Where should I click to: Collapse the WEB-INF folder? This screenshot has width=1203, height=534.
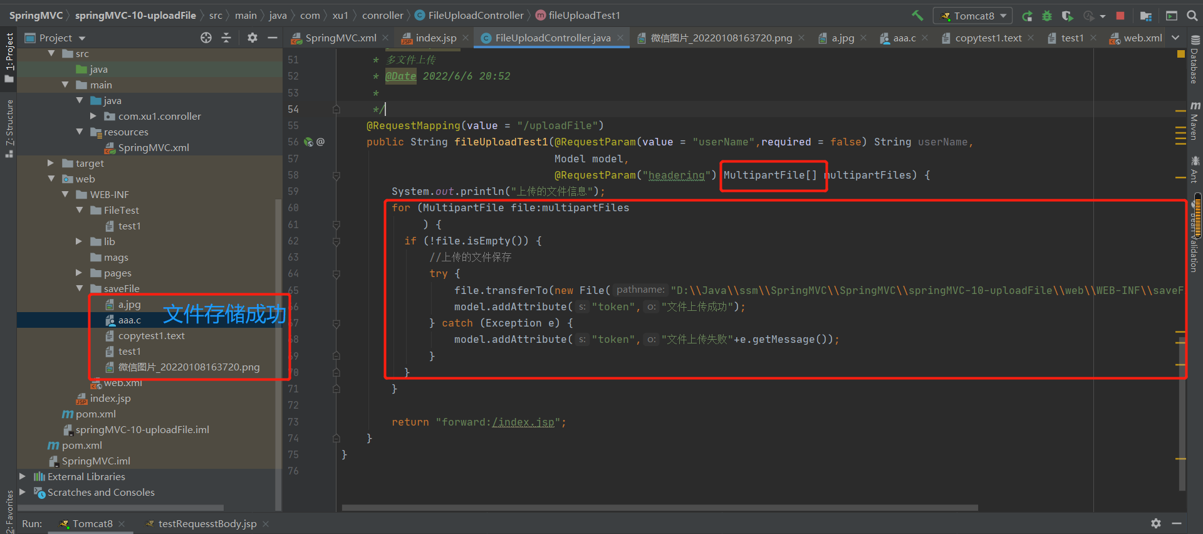(65, 194)
